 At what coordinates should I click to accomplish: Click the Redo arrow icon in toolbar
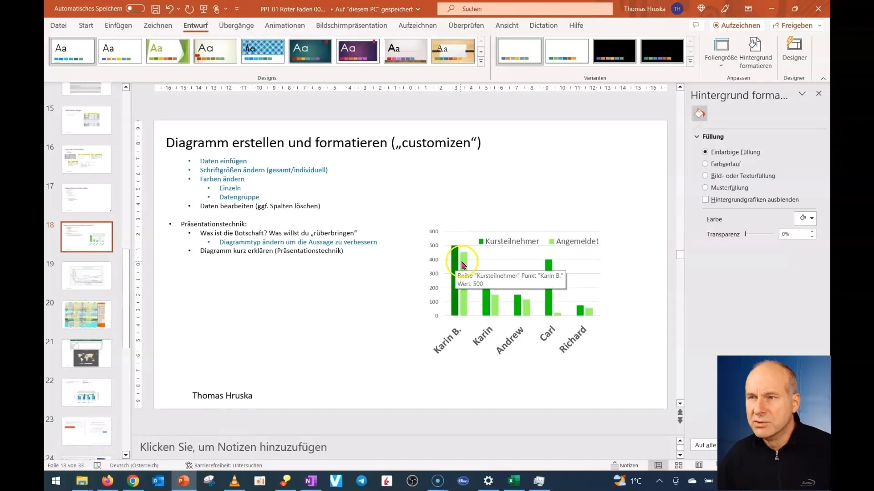click(190, 8)
